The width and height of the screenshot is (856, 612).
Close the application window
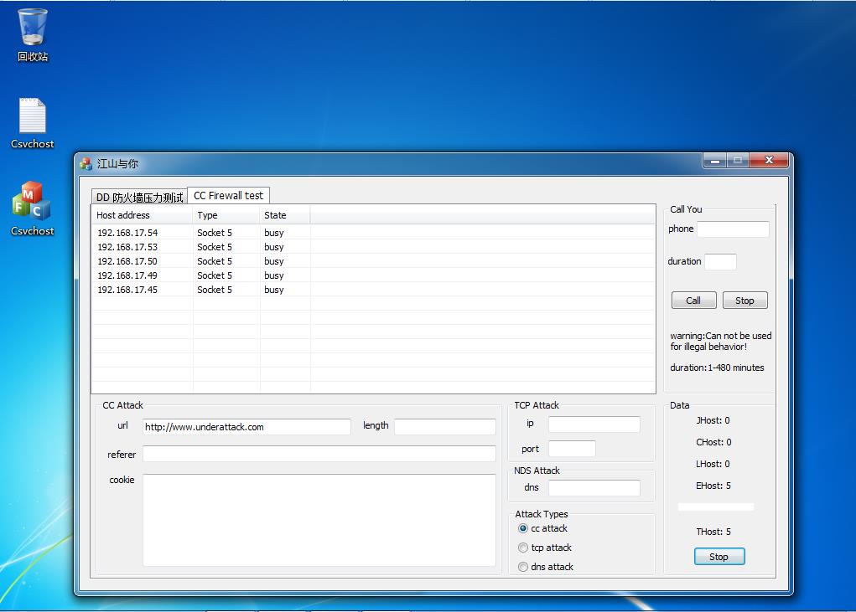point(768,161)
